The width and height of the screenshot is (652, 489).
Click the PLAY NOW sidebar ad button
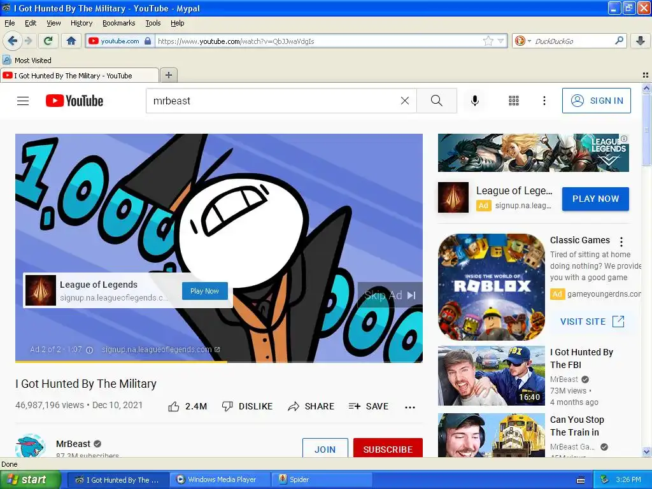[595, 199]
